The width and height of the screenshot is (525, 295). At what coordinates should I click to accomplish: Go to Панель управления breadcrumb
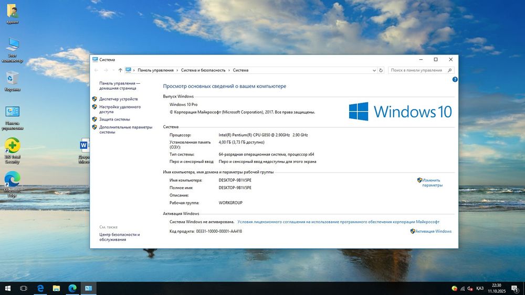pyautogui.click(x=156, y=71)
